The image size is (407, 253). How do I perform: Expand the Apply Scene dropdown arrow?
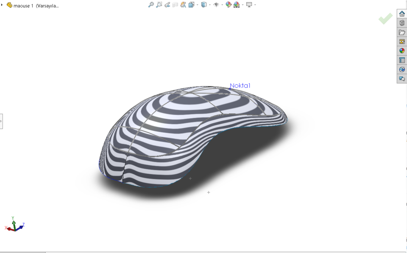coord(243,5)
